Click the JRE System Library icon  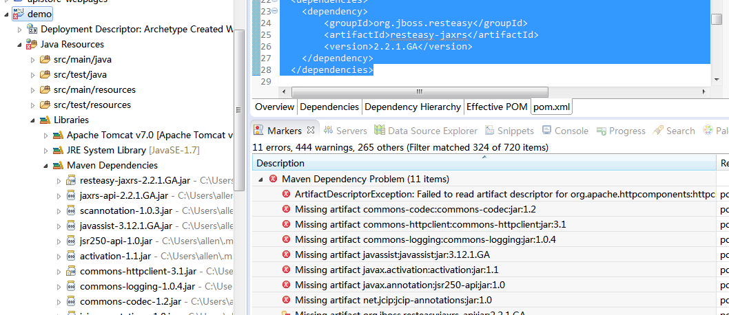pos(58,151)
